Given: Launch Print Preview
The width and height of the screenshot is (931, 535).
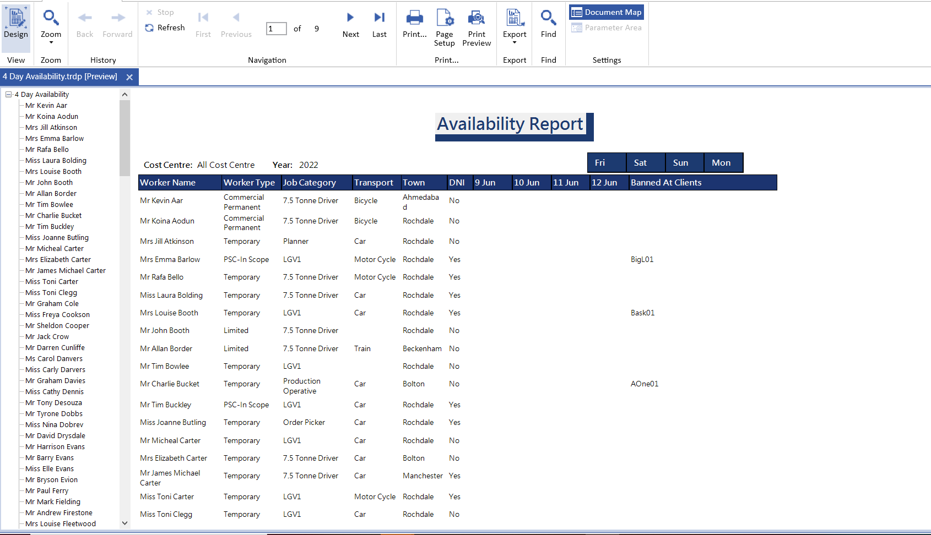Looking at the screenshot, I should tap(477, 28).
